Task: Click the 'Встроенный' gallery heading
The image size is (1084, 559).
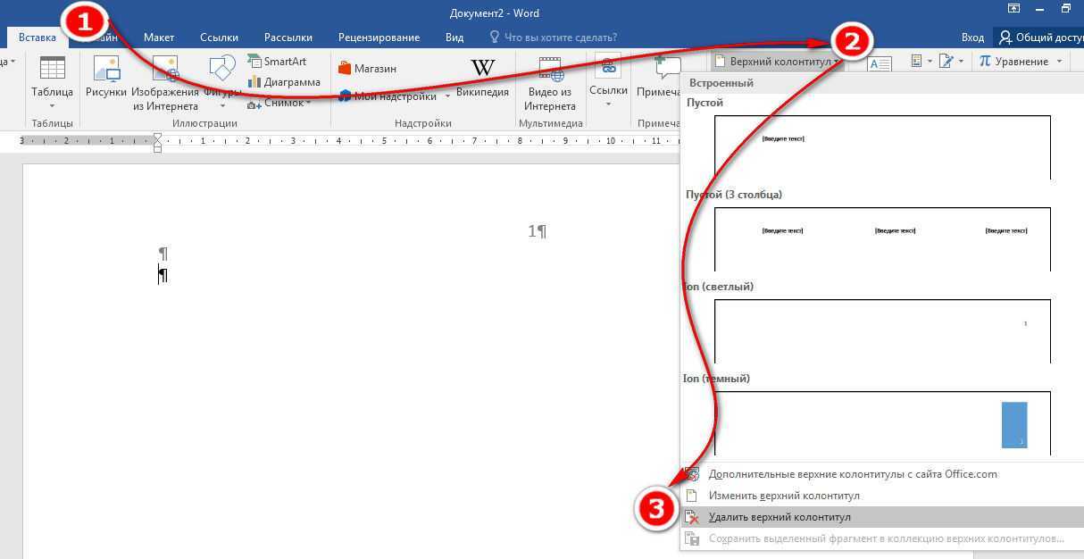Action: (x=721, y=83)
